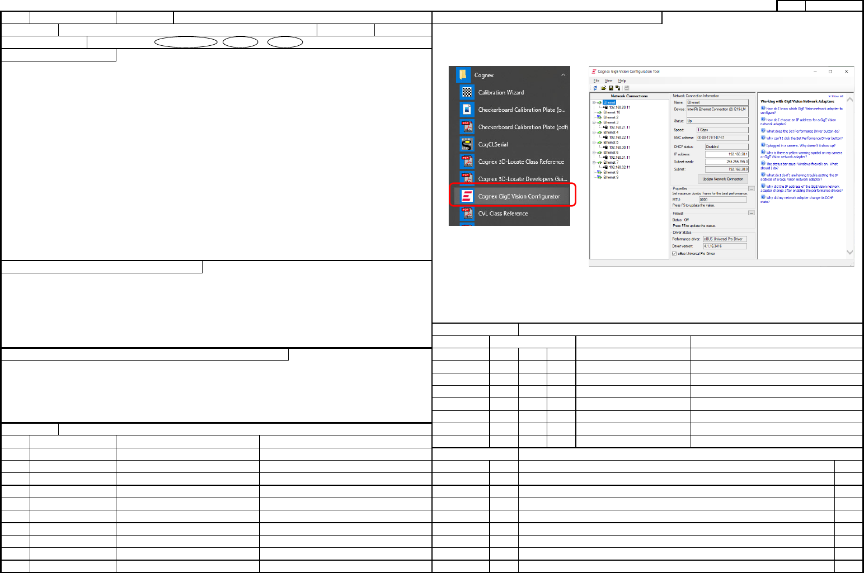Click the help pane scroll-up arrow
This screenshot has height=573, width=864.
point(850,100)
